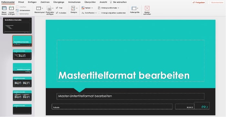This screenshot has width=226, height=117.
Task: Click the Umbenennen icon
Action: [17, 10]
